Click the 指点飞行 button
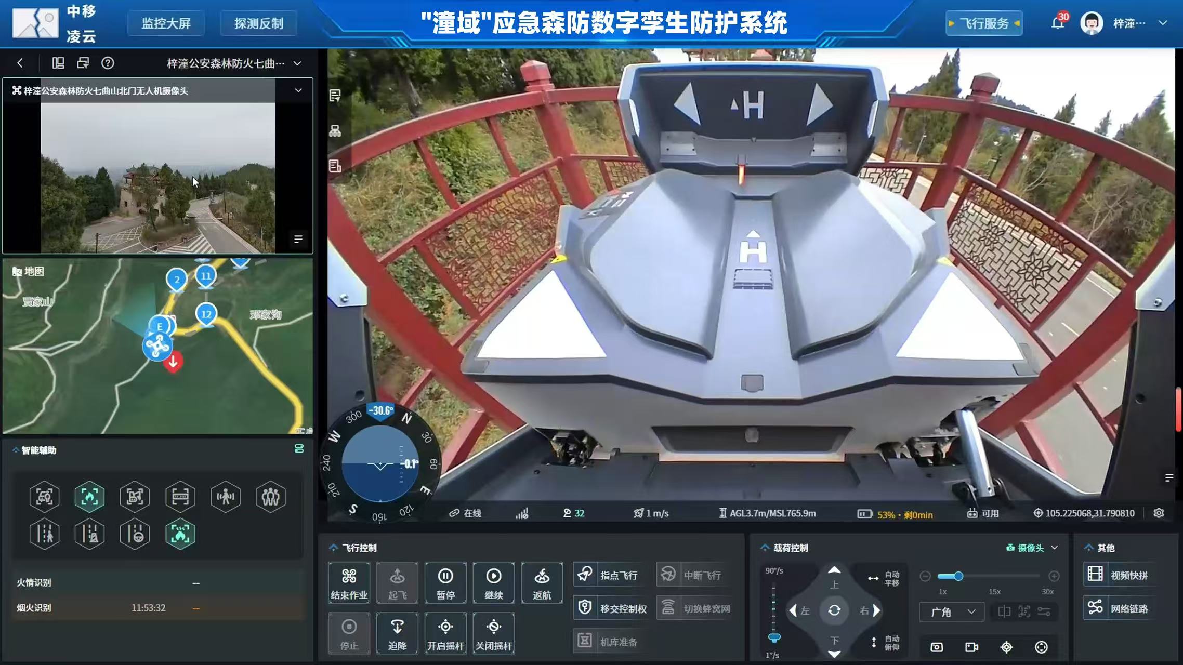1183x665 pixels. [609, 575]
